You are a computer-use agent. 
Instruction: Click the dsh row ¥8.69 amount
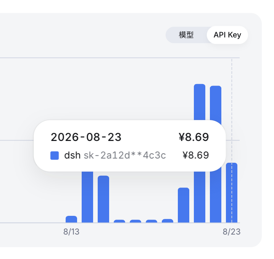[x=196, y=155]
